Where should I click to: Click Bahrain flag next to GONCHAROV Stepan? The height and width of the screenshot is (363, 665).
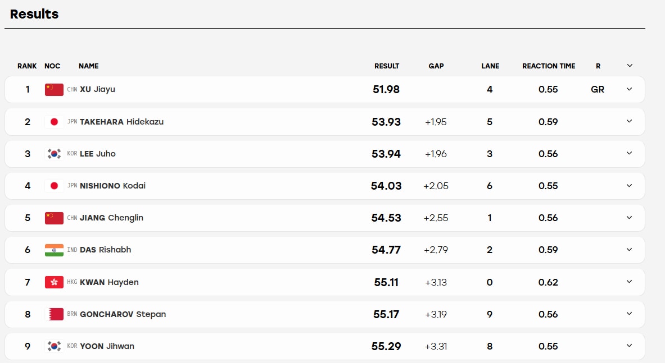54,314
